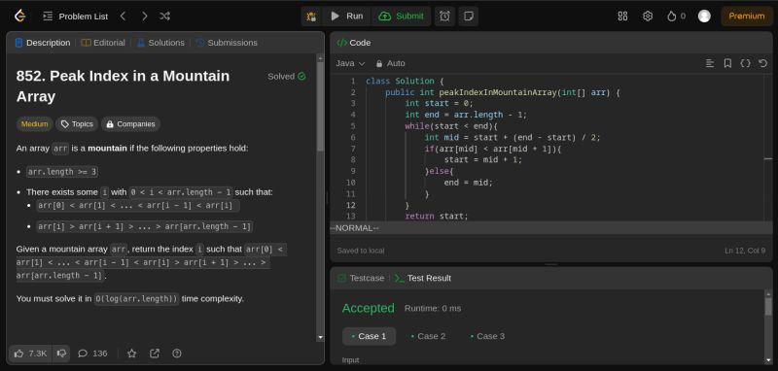The height and width of the screenshot is (371, 778).
Task: Click the problem title '852. Peak Index'
Action: point(124,86)
